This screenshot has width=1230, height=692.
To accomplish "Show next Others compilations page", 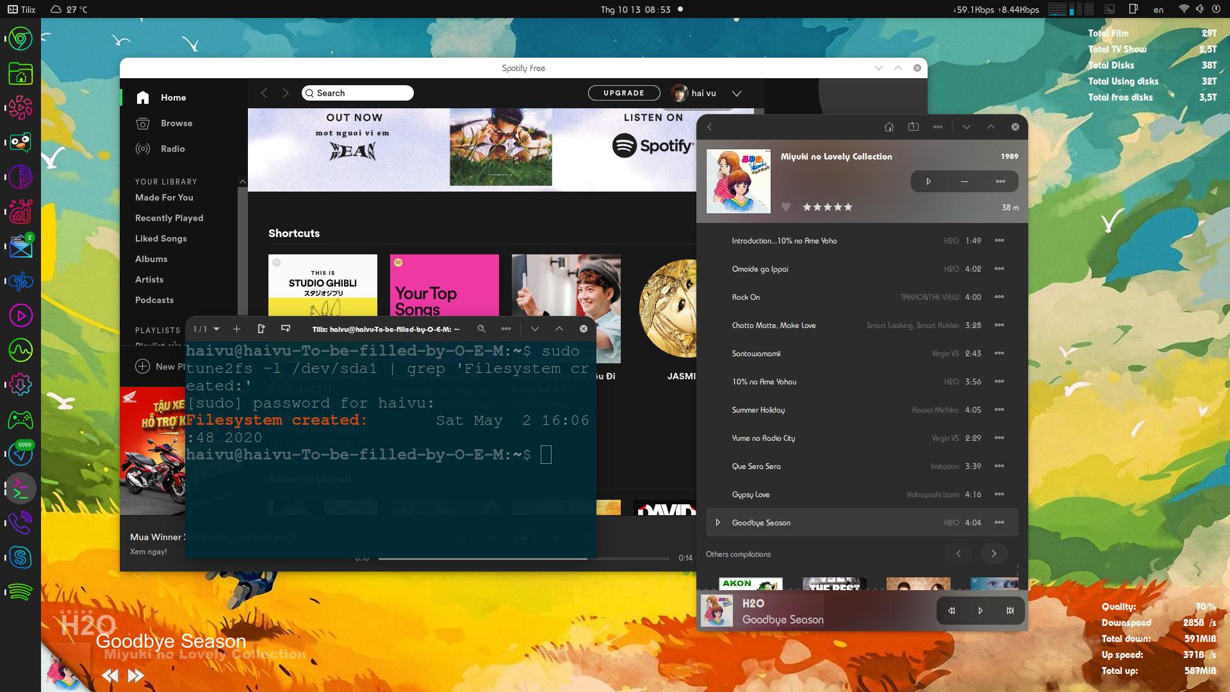I will (994, 554).
